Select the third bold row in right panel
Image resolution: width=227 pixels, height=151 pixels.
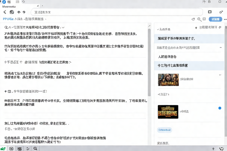pyautogui.click(x=189, y=57)
